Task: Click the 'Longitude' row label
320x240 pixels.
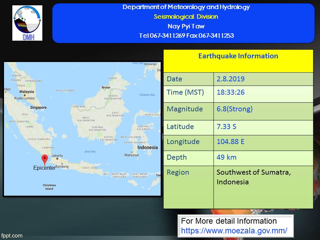Action: [x=183, y=142]
